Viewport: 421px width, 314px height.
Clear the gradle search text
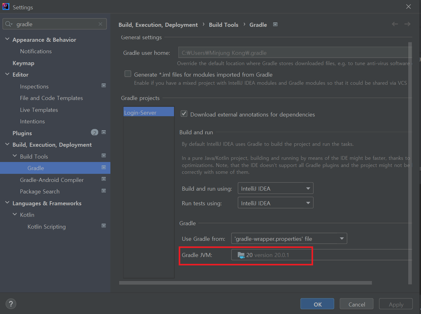[x=100, y=24]
